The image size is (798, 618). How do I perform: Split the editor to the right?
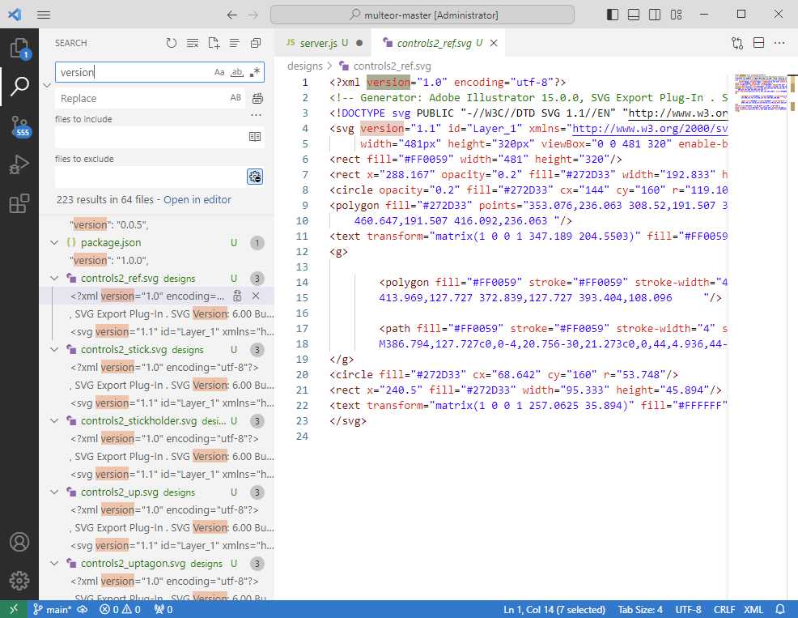[759, 43]
